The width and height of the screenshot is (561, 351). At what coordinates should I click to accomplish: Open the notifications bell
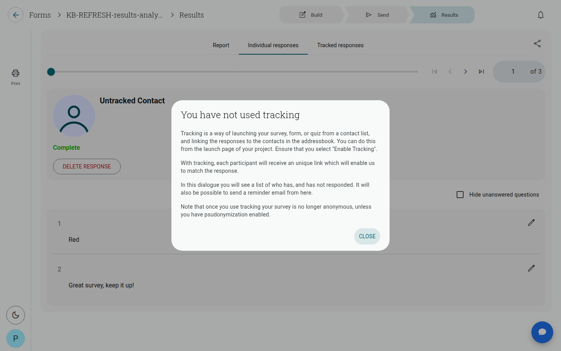540,15
